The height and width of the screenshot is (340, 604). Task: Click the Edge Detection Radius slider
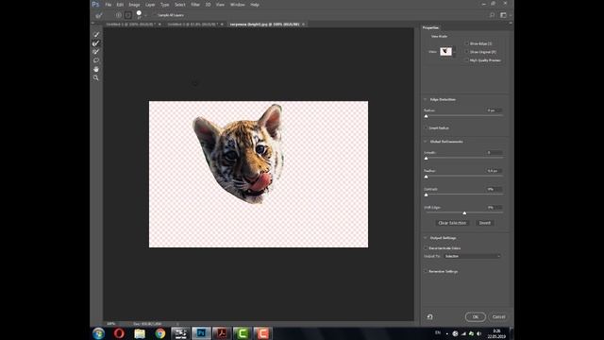(463, 115)
